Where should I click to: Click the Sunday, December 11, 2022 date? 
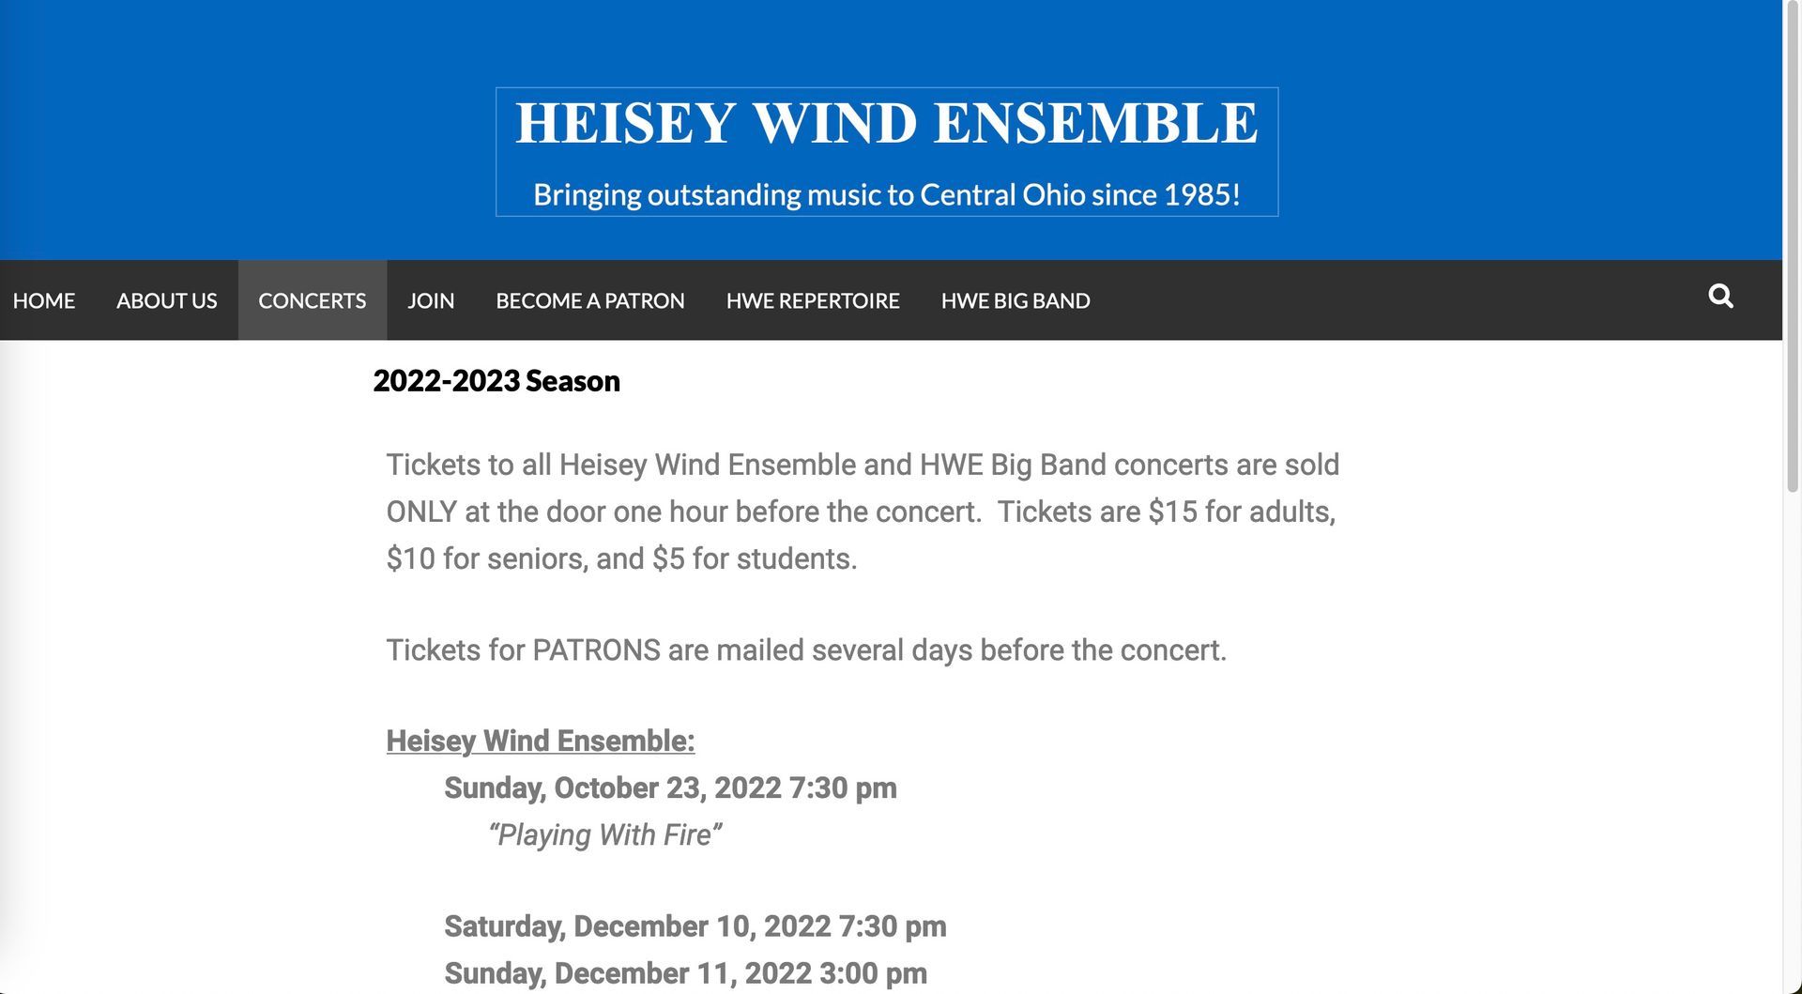pos(685,973)
